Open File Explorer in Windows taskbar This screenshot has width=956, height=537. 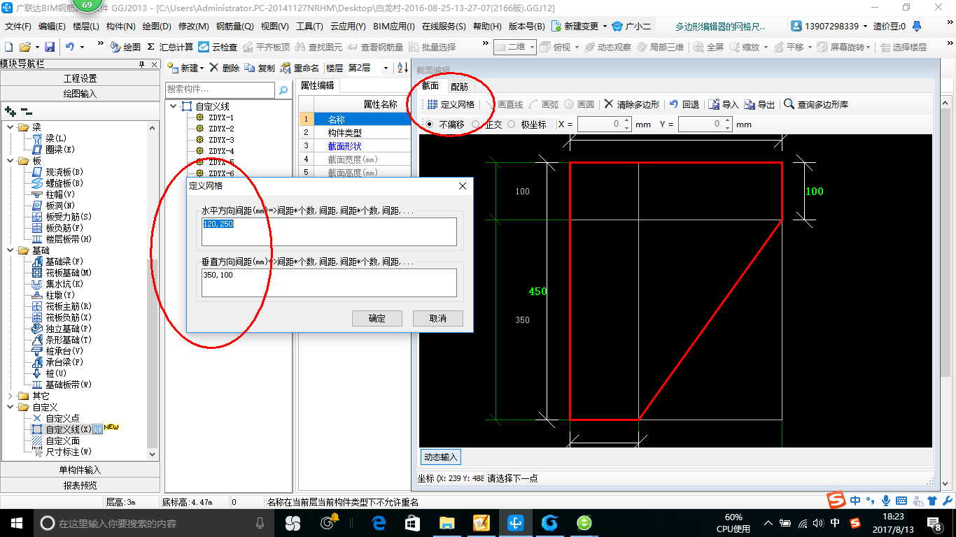[447, 522]
